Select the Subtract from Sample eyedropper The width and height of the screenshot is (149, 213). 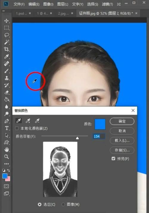point(37,121)
